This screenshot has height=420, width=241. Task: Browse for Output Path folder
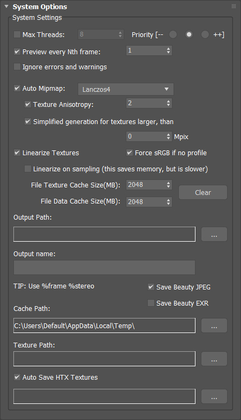click(x=214, y=234)
